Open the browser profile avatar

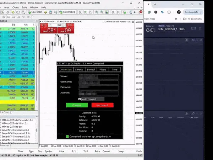[x=179, y=12]
